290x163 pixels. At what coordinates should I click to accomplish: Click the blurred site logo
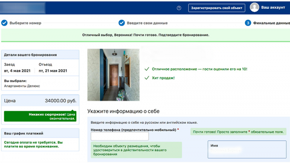pos(22,8)
